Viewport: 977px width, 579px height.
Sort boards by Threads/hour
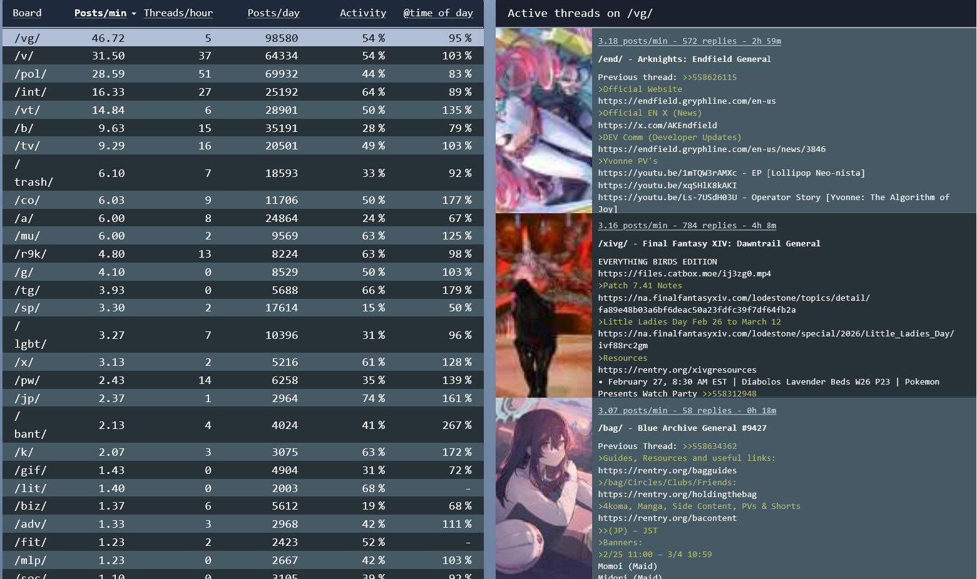pyautogui.click(x=178, y=13)
